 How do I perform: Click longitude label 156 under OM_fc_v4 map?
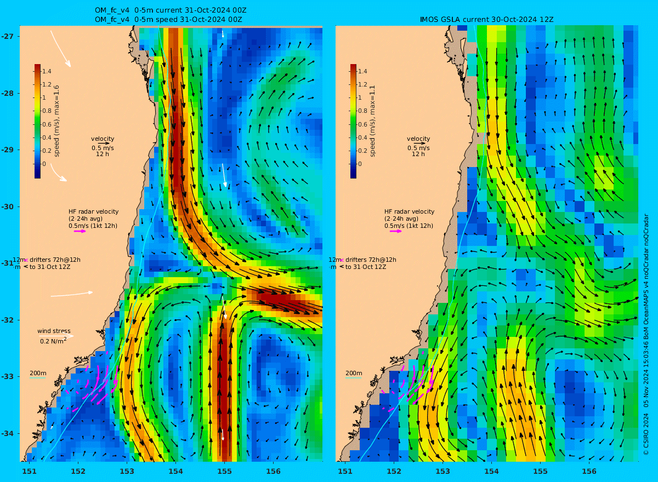[x=273, y=471]
